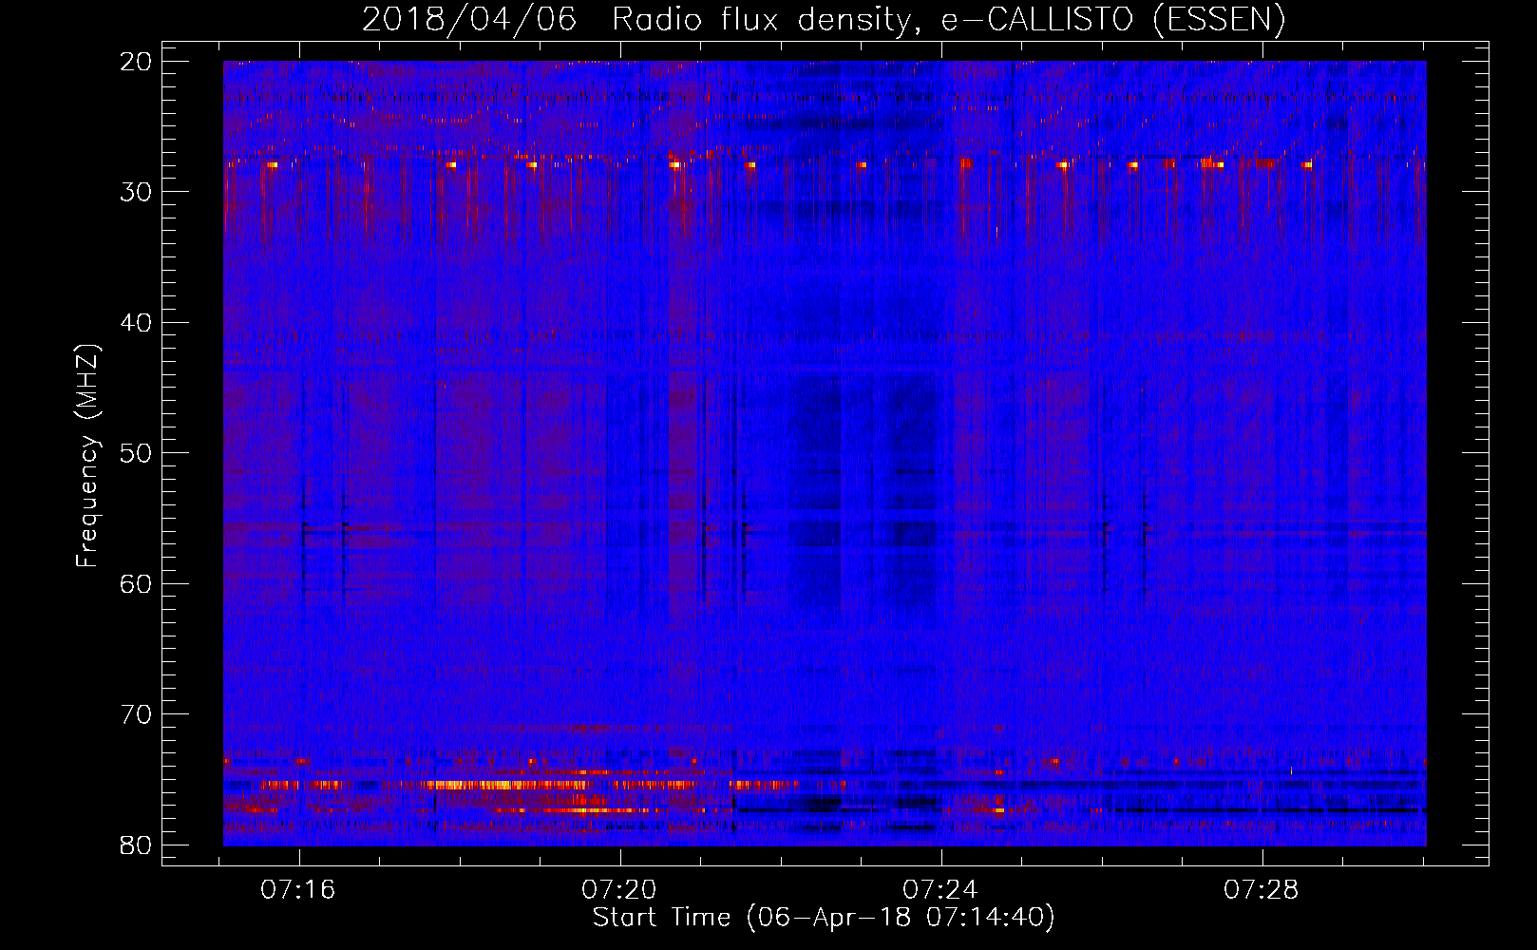
Task: Click the 'Start Time (06-Apr-18 07:14:40)' label
Action: coord(824,918)
